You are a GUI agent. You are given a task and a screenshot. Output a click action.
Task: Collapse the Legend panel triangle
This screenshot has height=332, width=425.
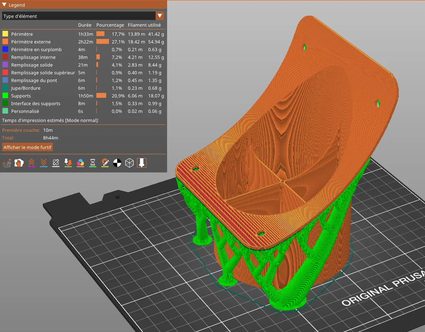[x=4, y=5]
